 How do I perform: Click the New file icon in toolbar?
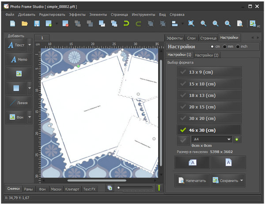coord(13,23)
